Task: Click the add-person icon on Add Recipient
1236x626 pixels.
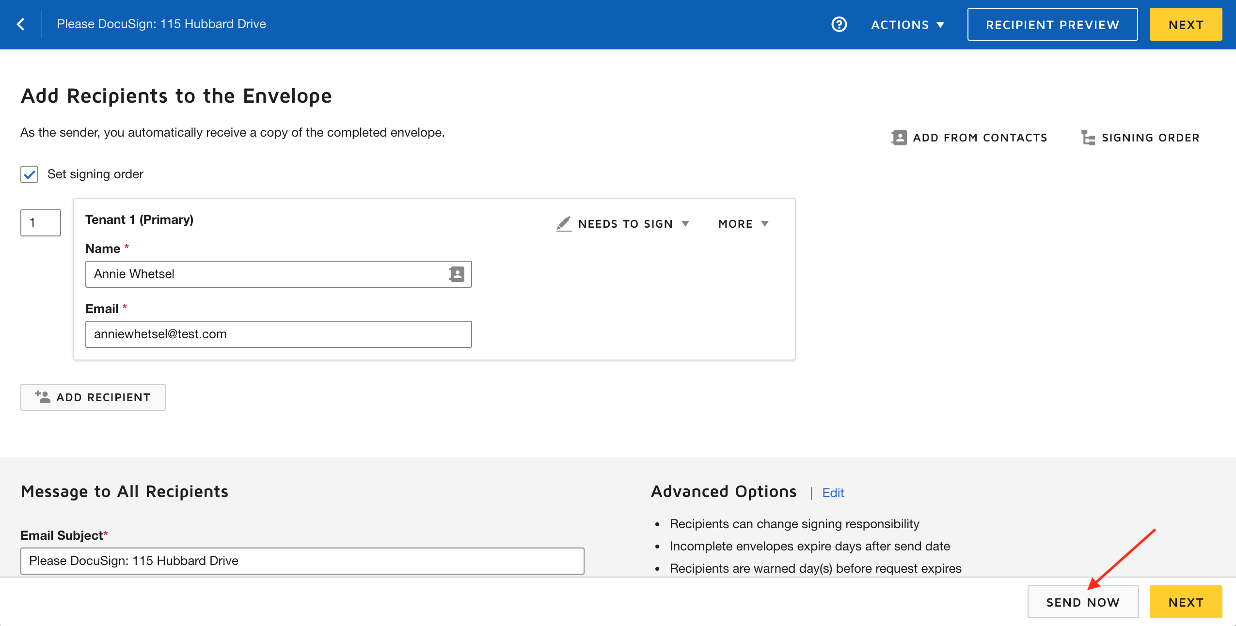Action: coord(43,397)
